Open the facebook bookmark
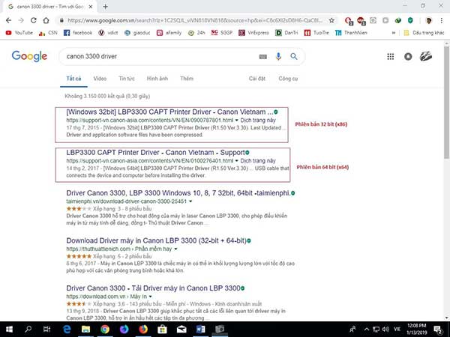The width and height of the screenshot is (450, 337). [78, 33]
